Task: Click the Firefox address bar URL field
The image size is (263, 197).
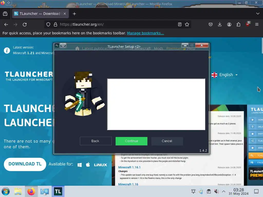Action: (117, 24)
